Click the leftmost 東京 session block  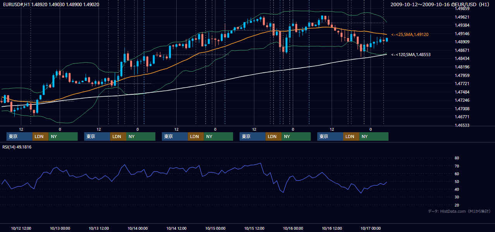(x=19, y=136)
